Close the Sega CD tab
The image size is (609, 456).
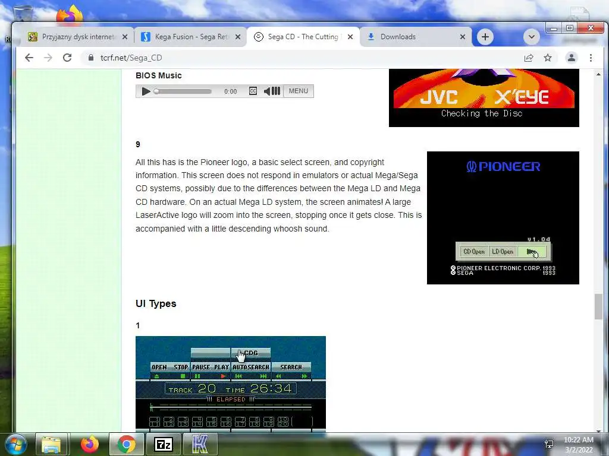[x=350, y=37]
